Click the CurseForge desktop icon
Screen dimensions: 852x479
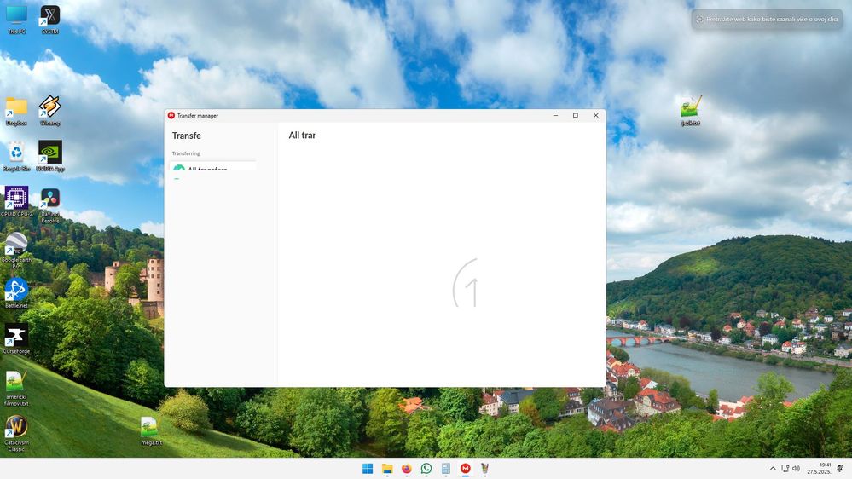pyautogui.click(x=16, y=336)
